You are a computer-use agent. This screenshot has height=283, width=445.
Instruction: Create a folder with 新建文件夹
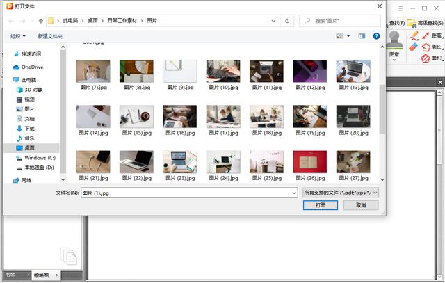click(50, 36)
